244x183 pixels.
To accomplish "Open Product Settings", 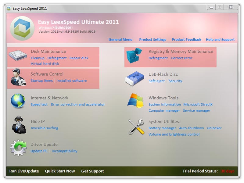I will click(153, 40).
